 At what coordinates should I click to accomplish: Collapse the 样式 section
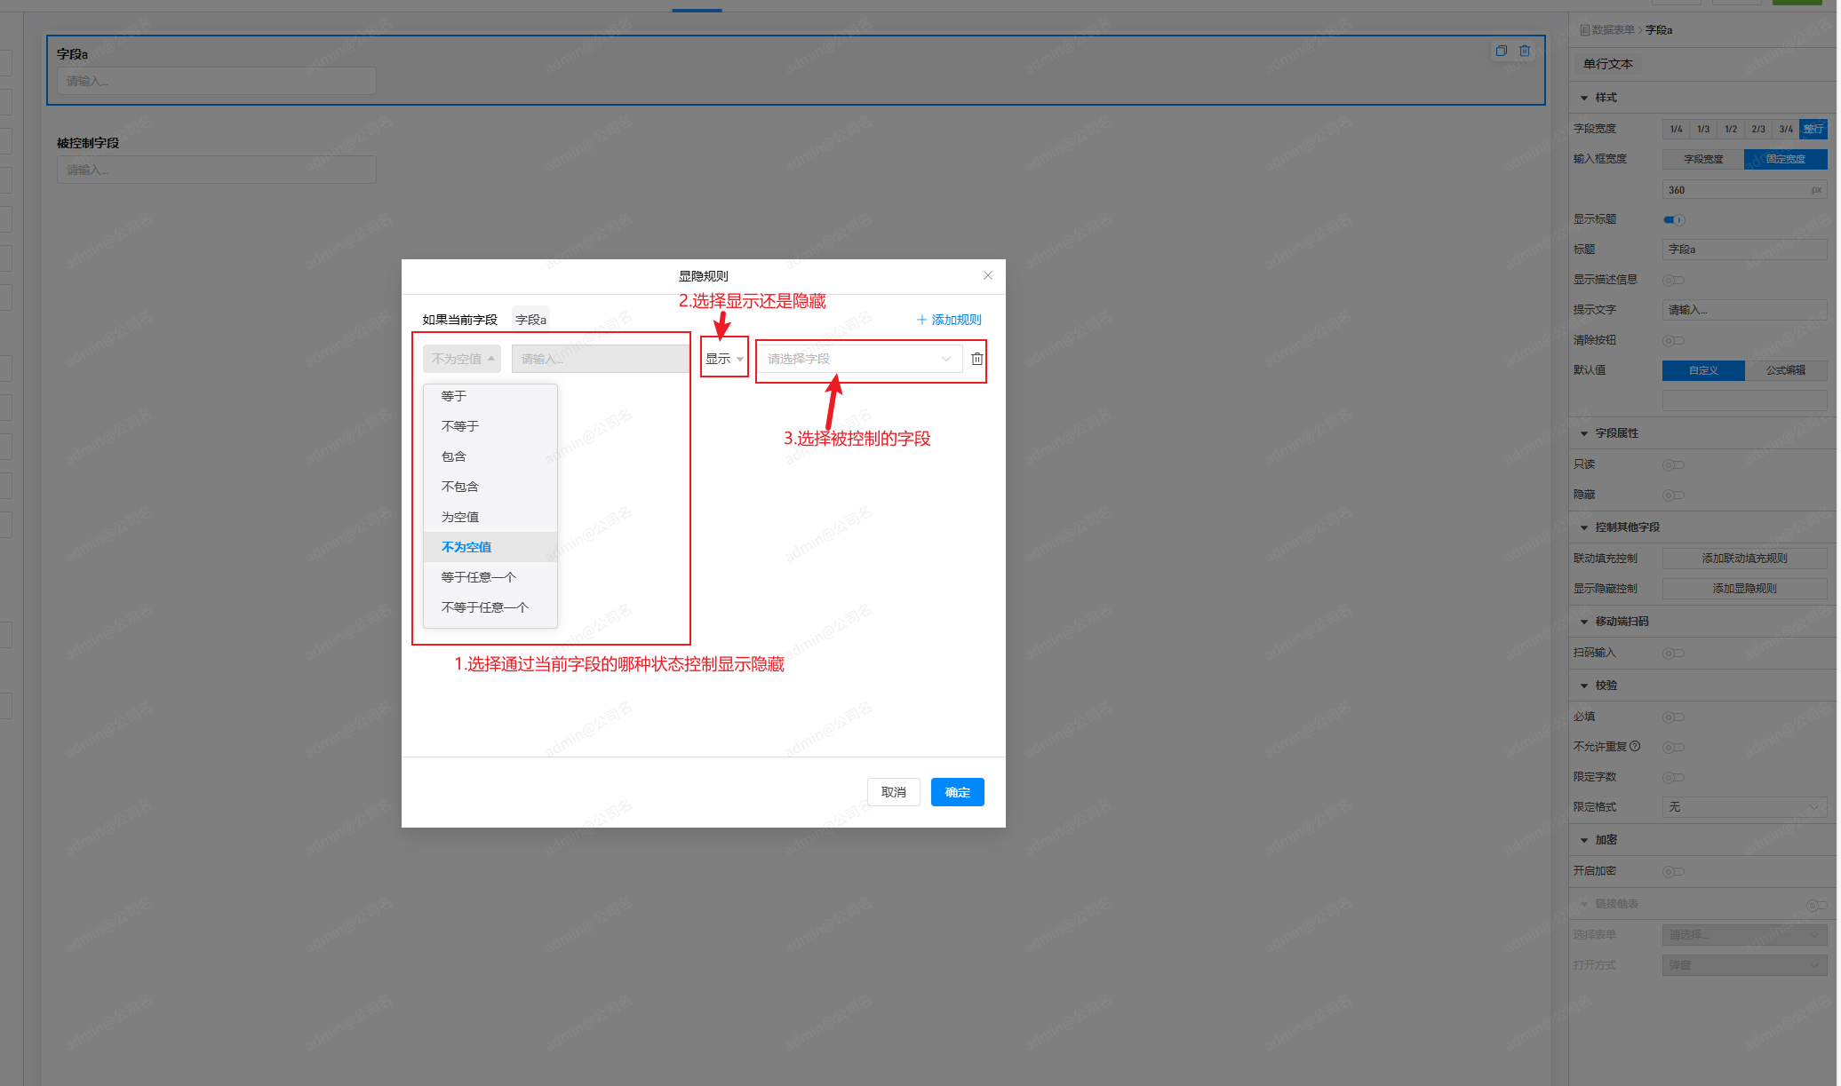tap(1584, 98)
